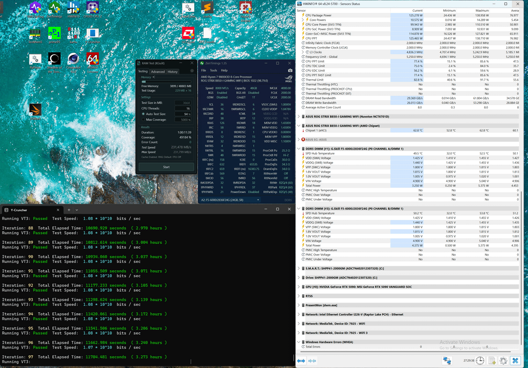Switch to the History tab in RAM Test

[x=173, y=72]
